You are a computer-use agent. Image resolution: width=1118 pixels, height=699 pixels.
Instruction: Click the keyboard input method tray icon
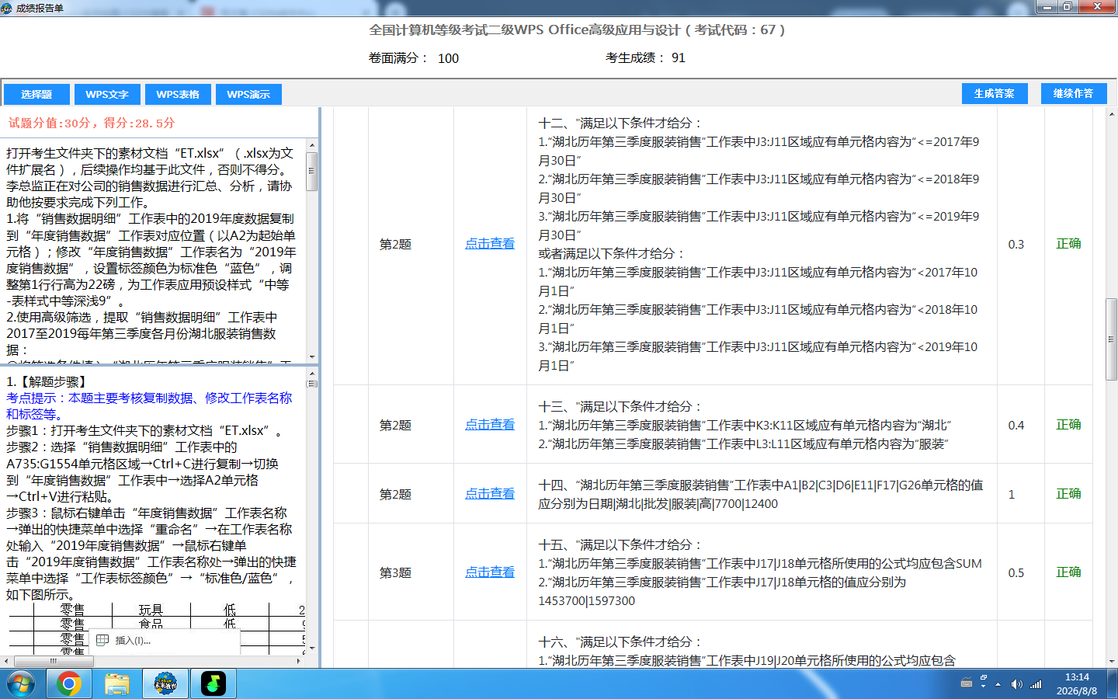967,683
